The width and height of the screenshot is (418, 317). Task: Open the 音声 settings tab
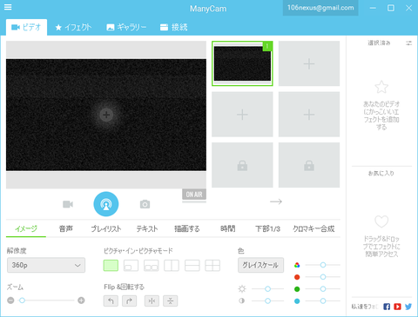pos(66,228)
